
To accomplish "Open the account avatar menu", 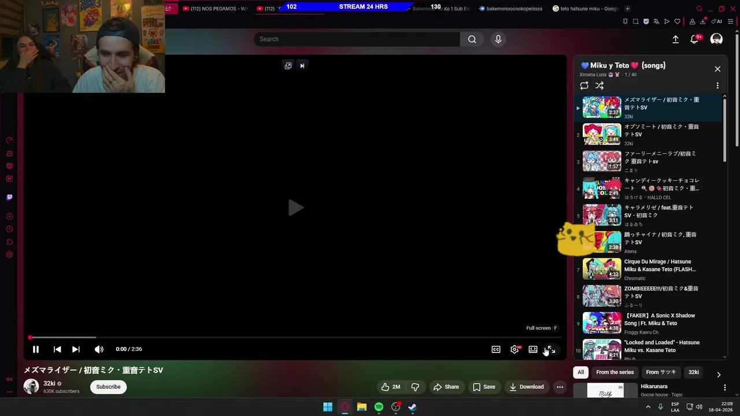I will click(716, 39).
